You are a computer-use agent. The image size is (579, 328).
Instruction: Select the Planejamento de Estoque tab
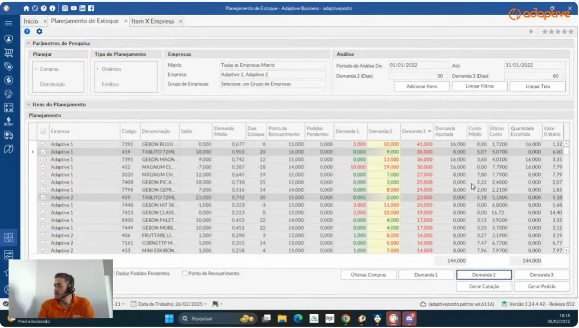[85, 21]
